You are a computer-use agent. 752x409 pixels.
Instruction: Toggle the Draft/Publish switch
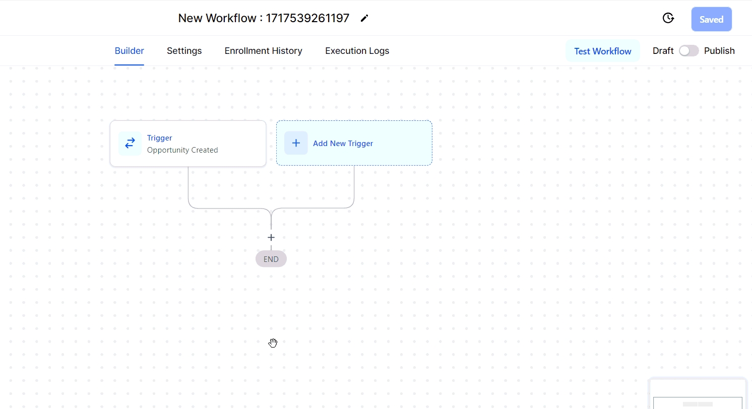pyautogui.click(x=688, y=51)
